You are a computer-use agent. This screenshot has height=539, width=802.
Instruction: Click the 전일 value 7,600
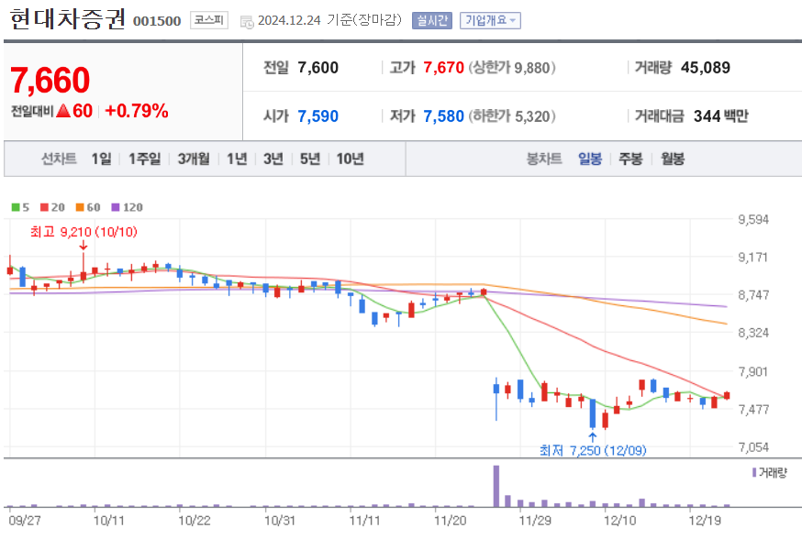coord(317,68)
